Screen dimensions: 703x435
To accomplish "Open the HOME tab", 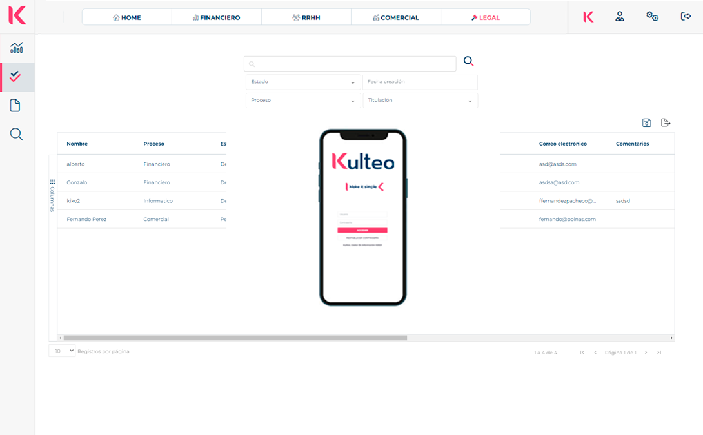I will pyautogui.click(x=127, y=17).
